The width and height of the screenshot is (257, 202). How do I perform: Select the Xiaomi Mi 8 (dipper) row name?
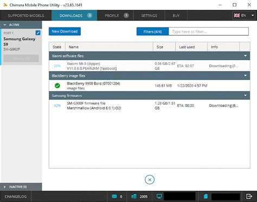coord(92,66)
